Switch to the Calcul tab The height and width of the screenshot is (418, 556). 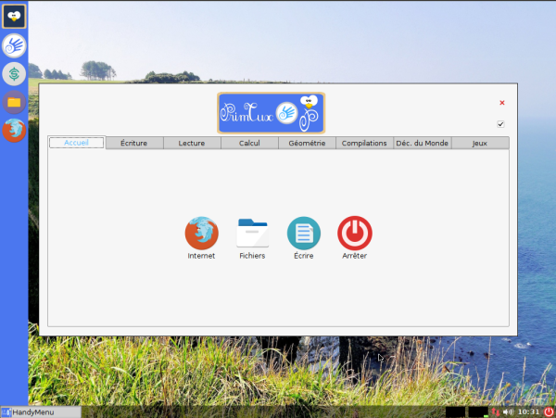click(x=249, y=144)
